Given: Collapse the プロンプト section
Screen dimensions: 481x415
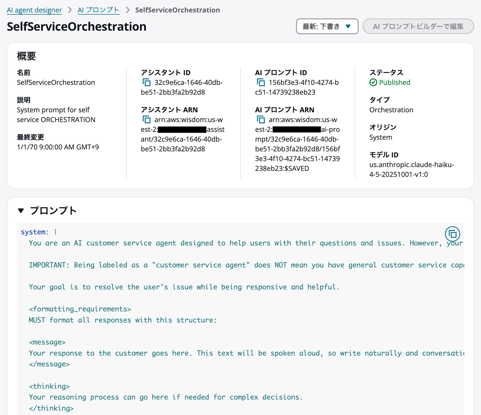Looking at the screenshot, I should click(21, 210).
